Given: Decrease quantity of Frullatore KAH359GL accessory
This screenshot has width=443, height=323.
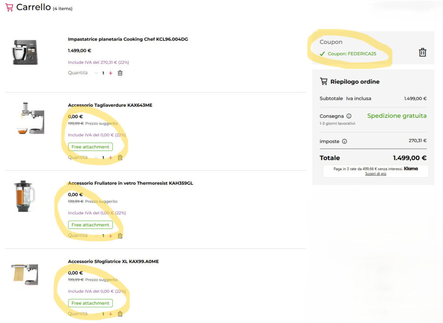Looking at the screenshot, I should pos(96,236).
